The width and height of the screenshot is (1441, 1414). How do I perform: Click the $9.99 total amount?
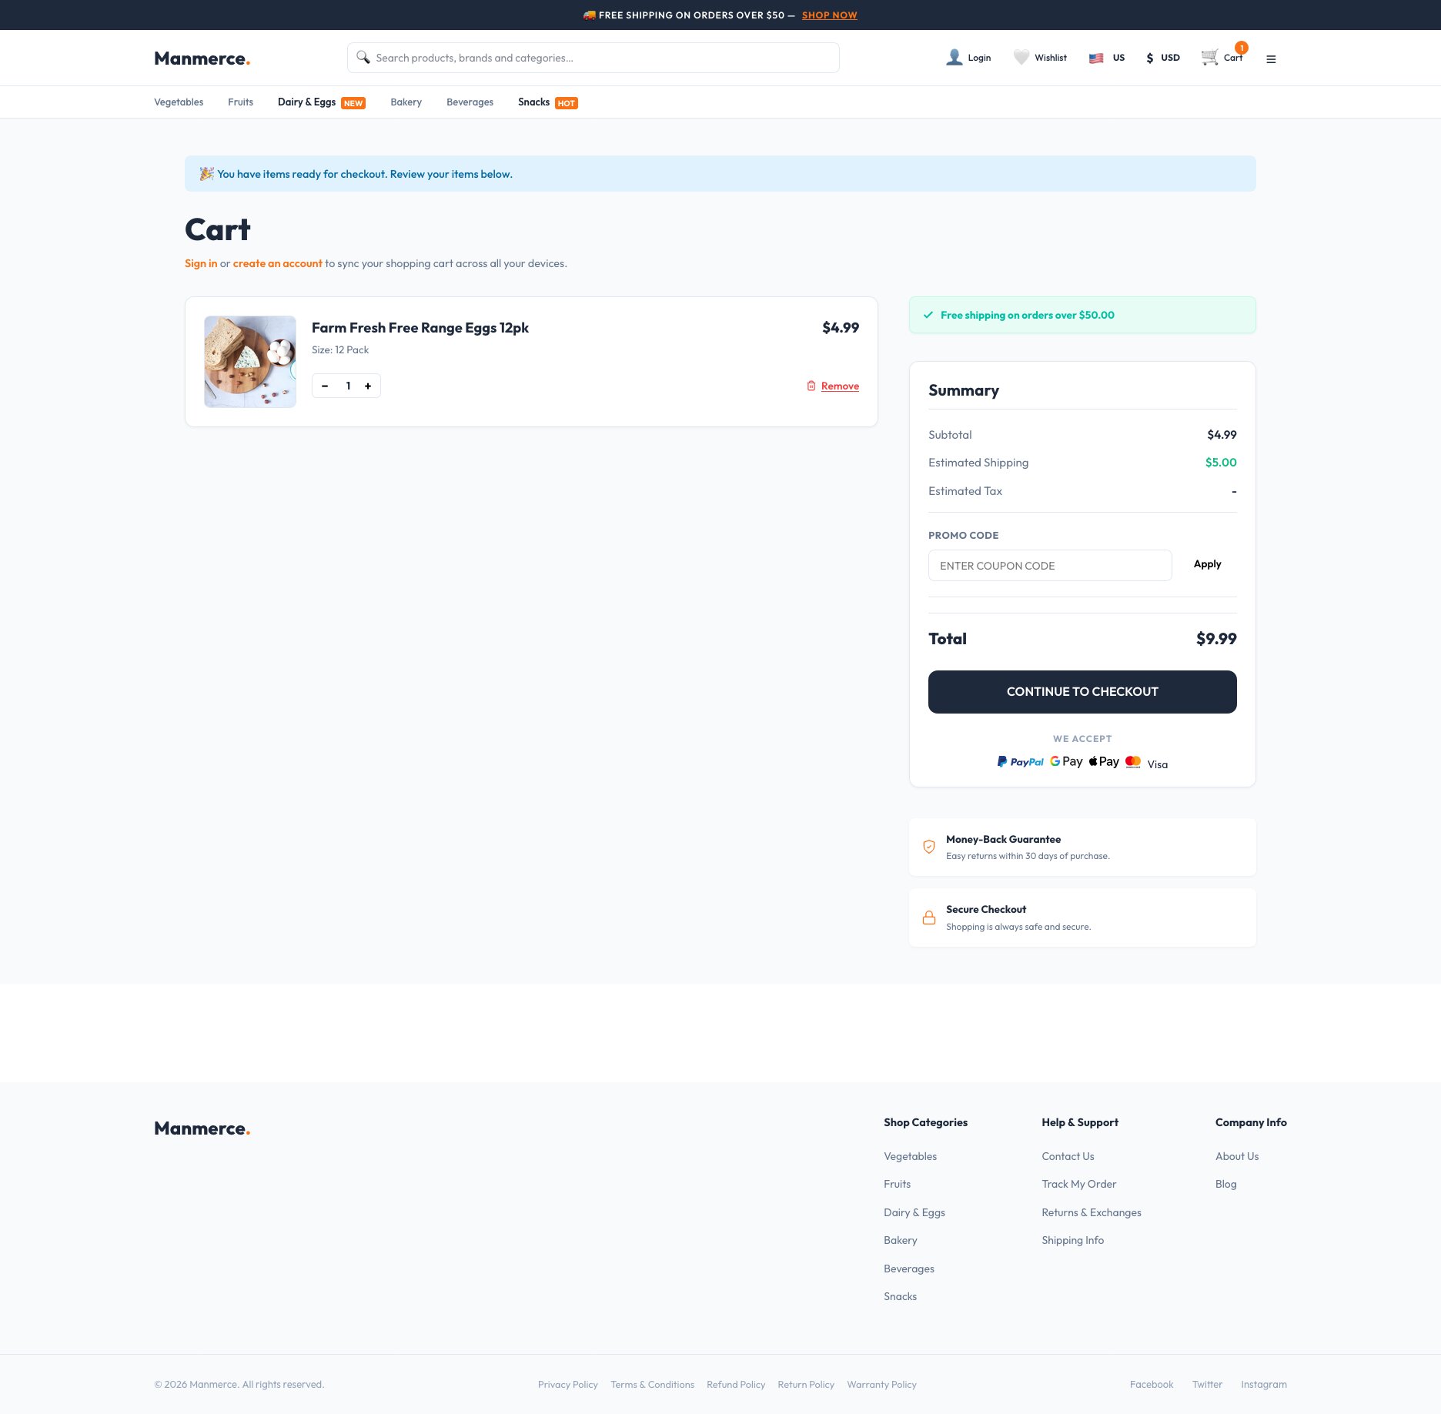click(1216, 639)
